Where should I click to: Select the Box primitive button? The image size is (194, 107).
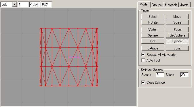153,41
